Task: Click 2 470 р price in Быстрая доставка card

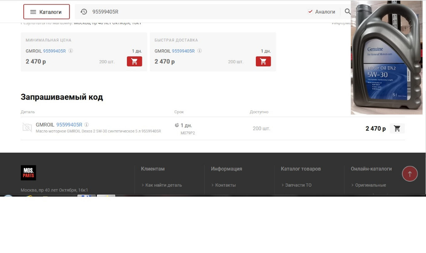Action: point(164,61)
